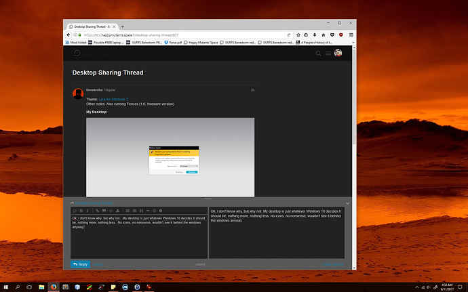The image size is (468, 292).
Task: Open Sticky Notes from the taskbar
Action: (x=113, y=287)
